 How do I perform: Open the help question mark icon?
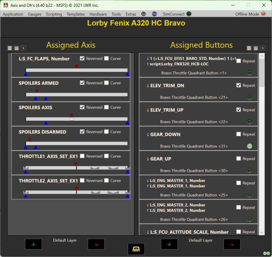(x=143, y=14)
